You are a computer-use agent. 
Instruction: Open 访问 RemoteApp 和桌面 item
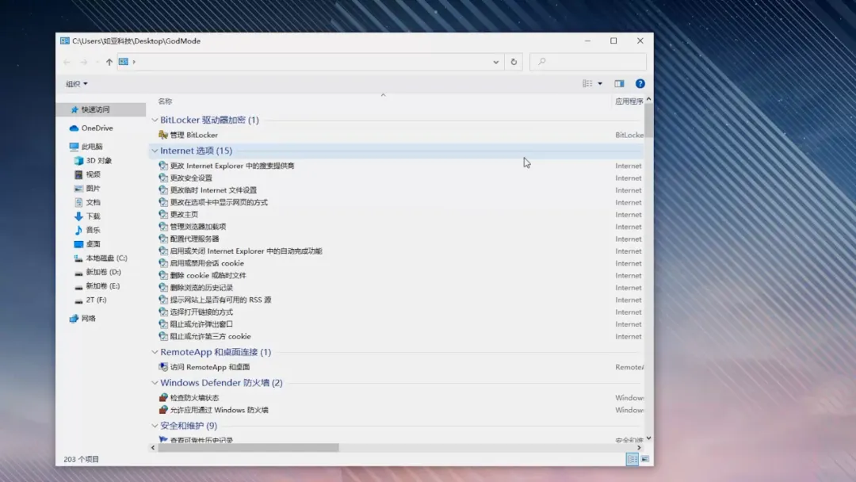(204, 366)
